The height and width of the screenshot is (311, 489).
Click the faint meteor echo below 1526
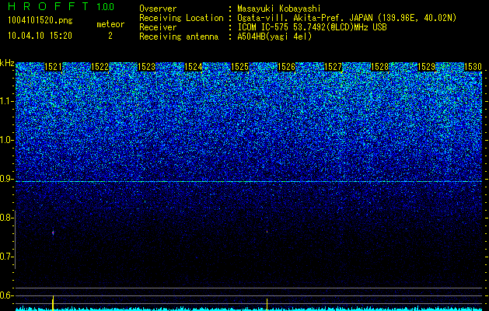point(267,232)
